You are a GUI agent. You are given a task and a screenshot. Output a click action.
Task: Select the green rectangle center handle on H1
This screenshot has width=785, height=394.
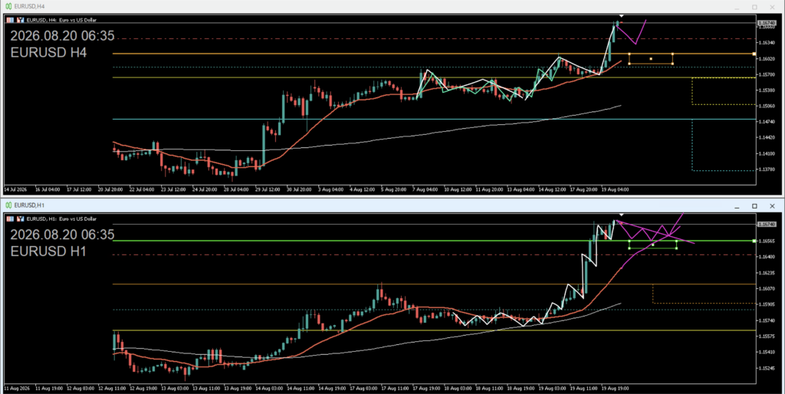click(652, 245)
